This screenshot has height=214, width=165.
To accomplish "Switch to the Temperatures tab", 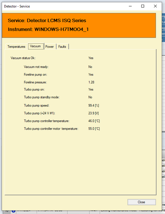I will tap(16, 47).
